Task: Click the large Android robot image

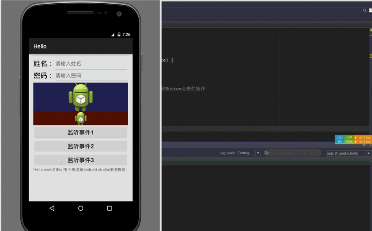Action: click(81, 97)
